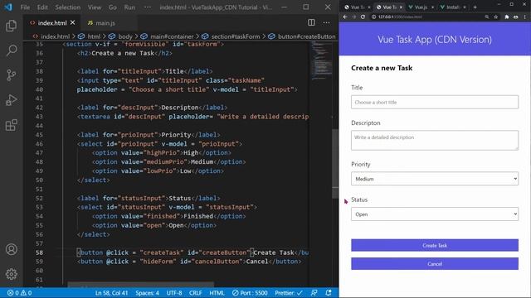
Task: Change language mode HTML in status bar
Action: coord(217,293)
